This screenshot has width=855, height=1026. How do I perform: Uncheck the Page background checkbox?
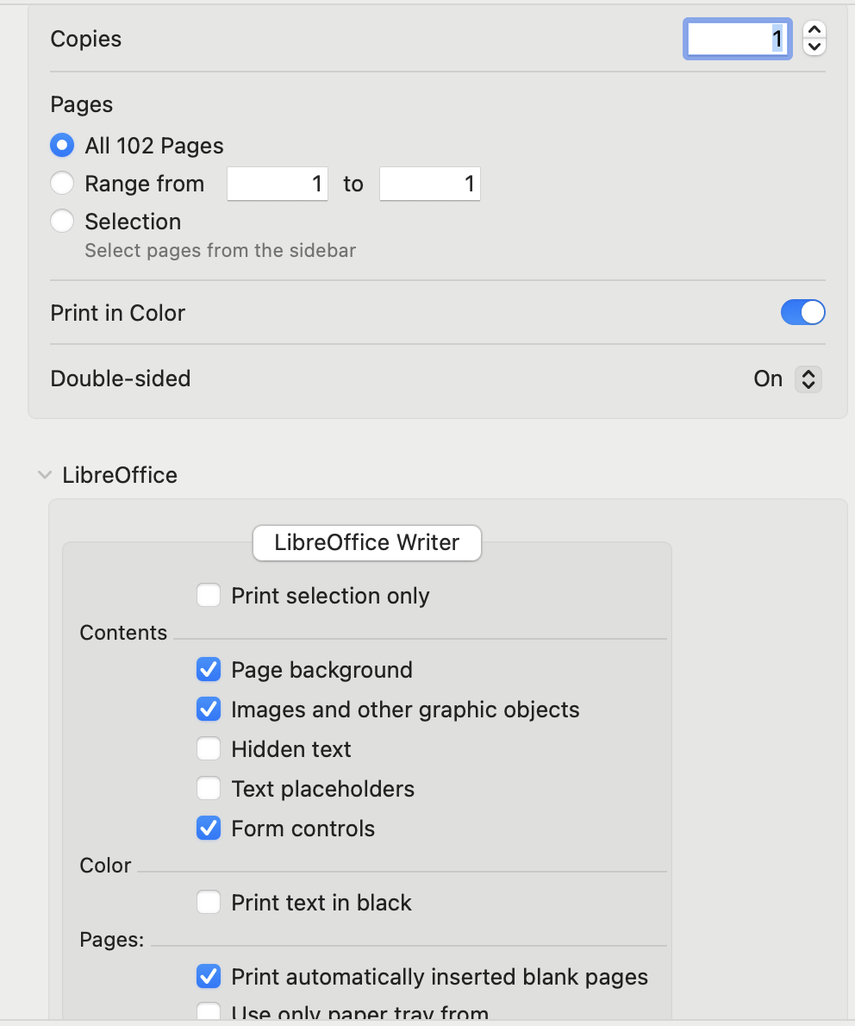click(209, 670)
